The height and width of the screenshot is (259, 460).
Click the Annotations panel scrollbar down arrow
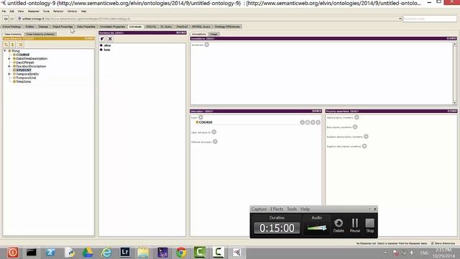[455, 103]
